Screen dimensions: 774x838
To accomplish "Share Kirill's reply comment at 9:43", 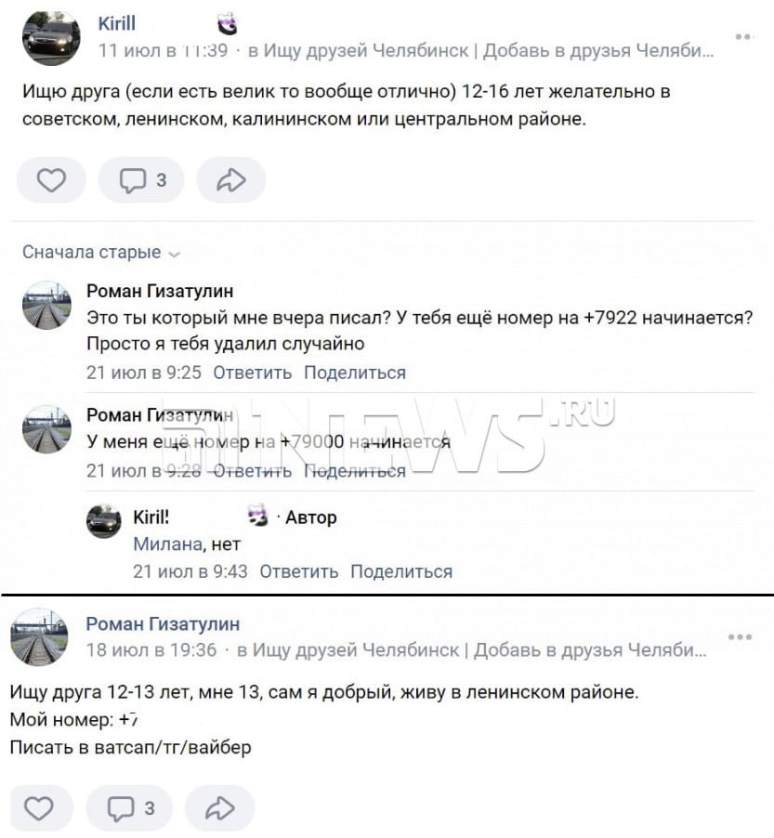I will point(401,571).
